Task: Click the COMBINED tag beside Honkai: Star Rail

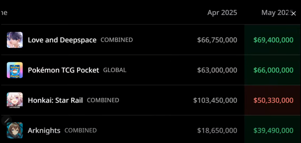Action: 103,100
